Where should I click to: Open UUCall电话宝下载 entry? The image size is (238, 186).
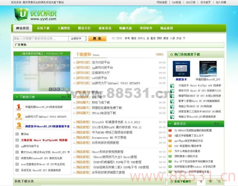[104, 113]
